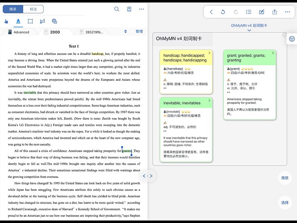Click the panel split resize arrows handle
This screenshot has width=297, height=223.
(148, 176)
